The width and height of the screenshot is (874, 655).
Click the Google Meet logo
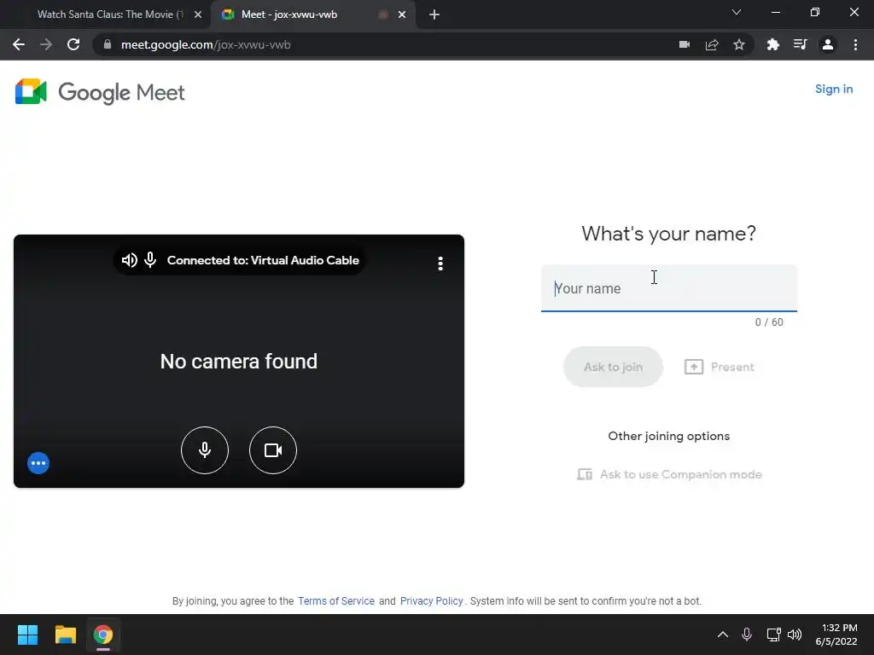pos(100,92)
